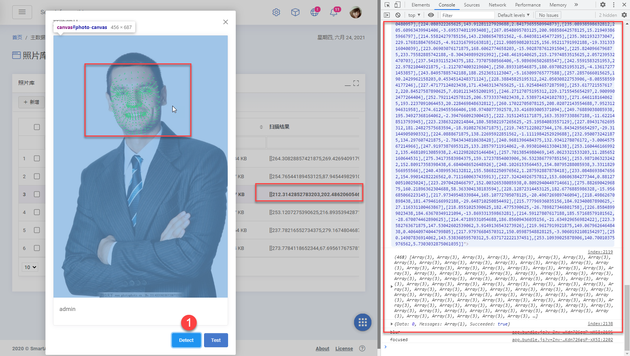Open the Default levels dropdown

(x=513, y=15)
